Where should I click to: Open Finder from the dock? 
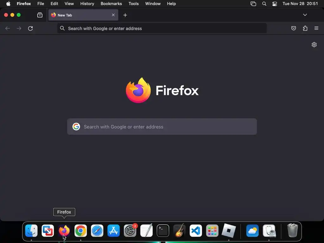pyautogui.click(x=31, y=231)
